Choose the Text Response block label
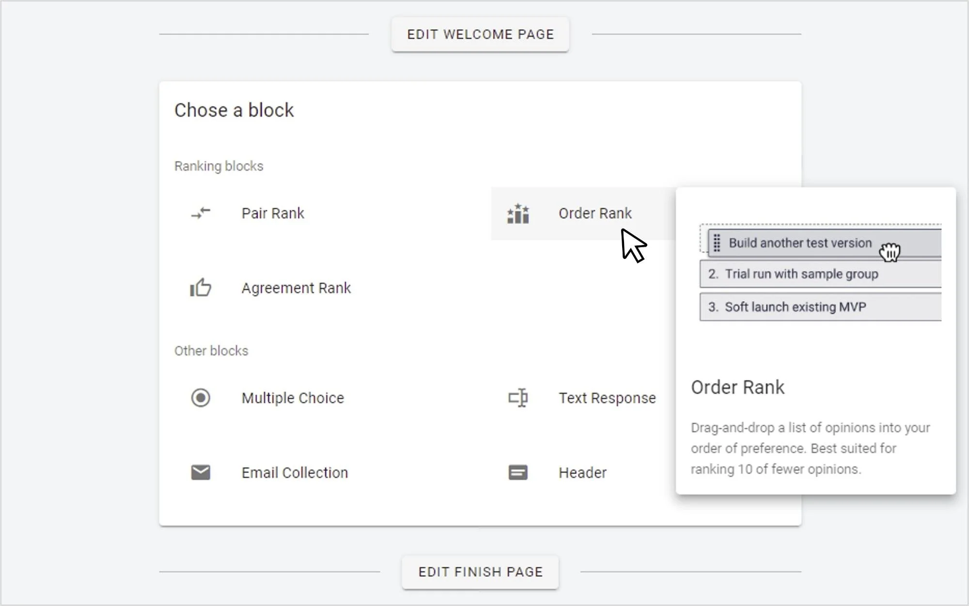The height and width of the screenshot is (606, 969). point(607,398)
